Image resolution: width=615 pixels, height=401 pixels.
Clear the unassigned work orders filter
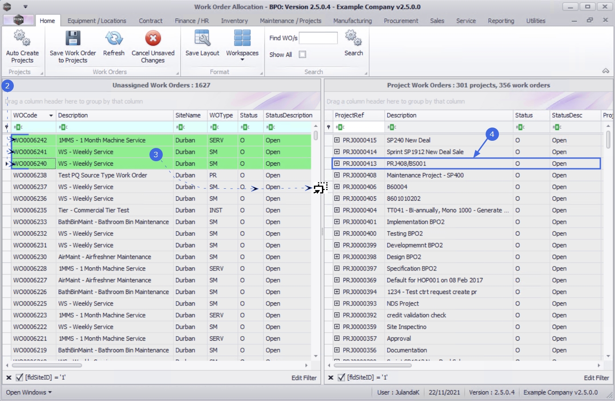click(x=9, y=377)
